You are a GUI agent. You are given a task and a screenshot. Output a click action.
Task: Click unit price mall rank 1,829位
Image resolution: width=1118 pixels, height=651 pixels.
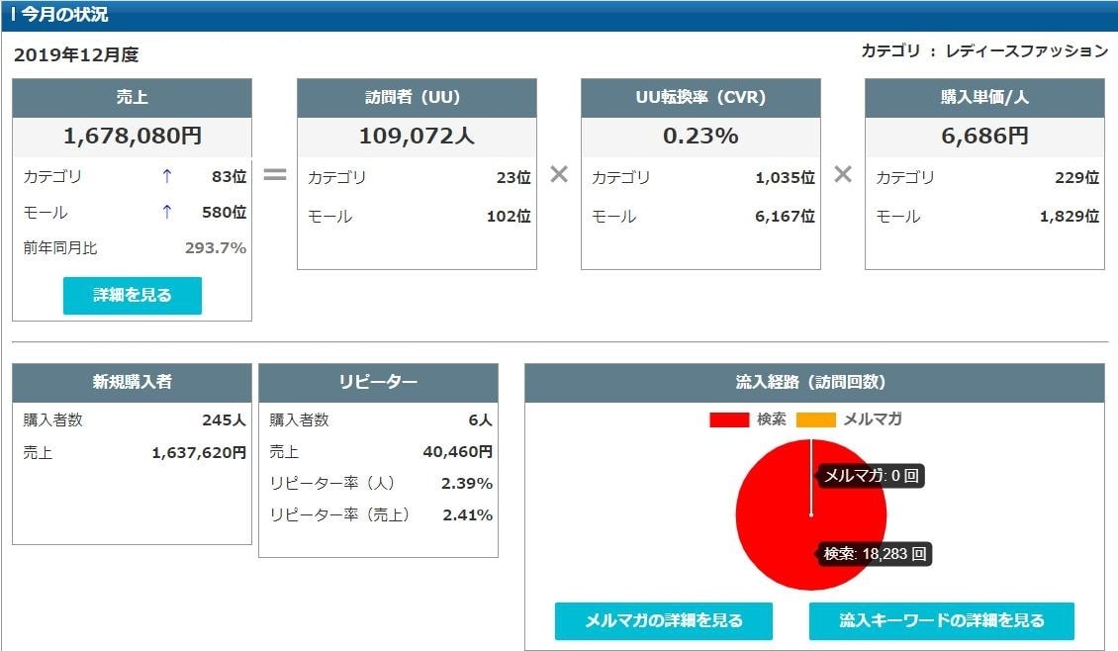(x=1070, y=216)
